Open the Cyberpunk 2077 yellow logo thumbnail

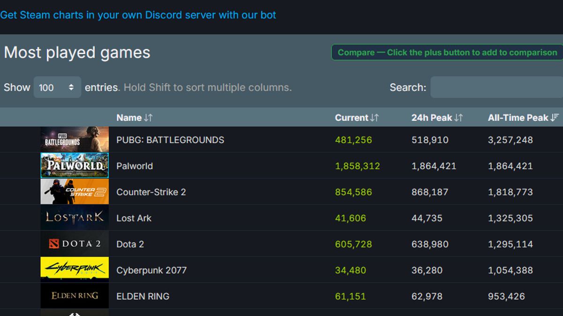pyautogui.click(x=74, y=270)
